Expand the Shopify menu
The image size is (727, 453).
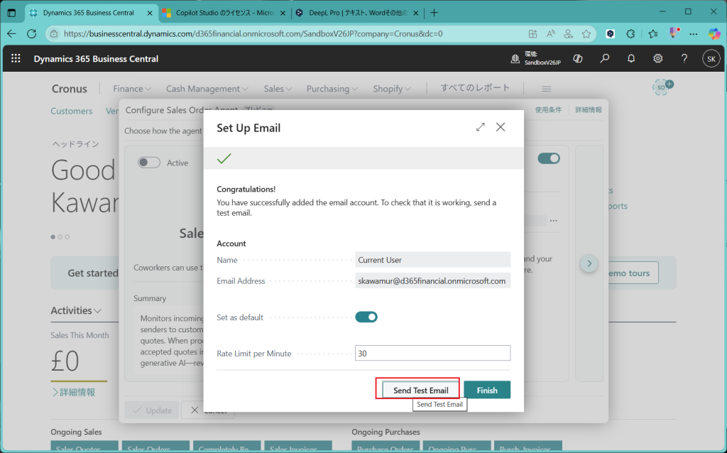(x=392, y=89)
